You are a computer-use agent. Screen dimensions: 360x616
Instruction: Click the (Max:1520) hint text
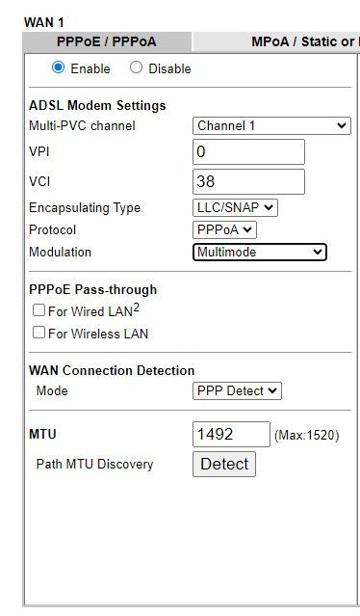click(307, 436)
